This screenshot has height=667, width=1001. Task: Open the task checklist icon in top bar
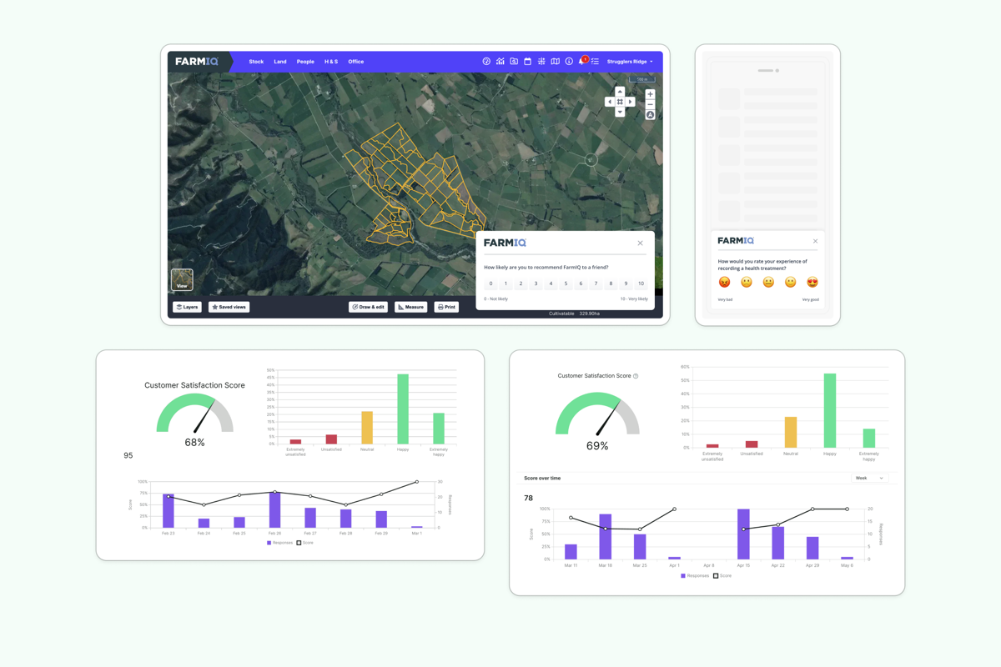(595, 62)
